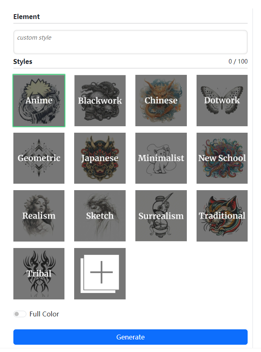Screen dimensions: 261x352
Task: Select the Dotwork butterfly style
Action: (x=222, y=101)
